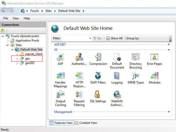Open the Compression feature icon
The image size is (176, 132).
[x=98, y=57]
